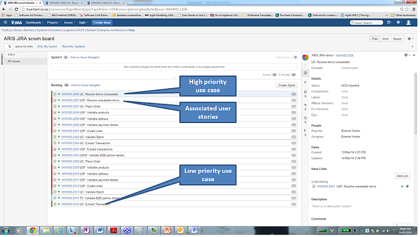The height and width of the screenshot is (237, 420).
Task: Click the search magnifier beside Quick Filters
Action: coord(10,46)
